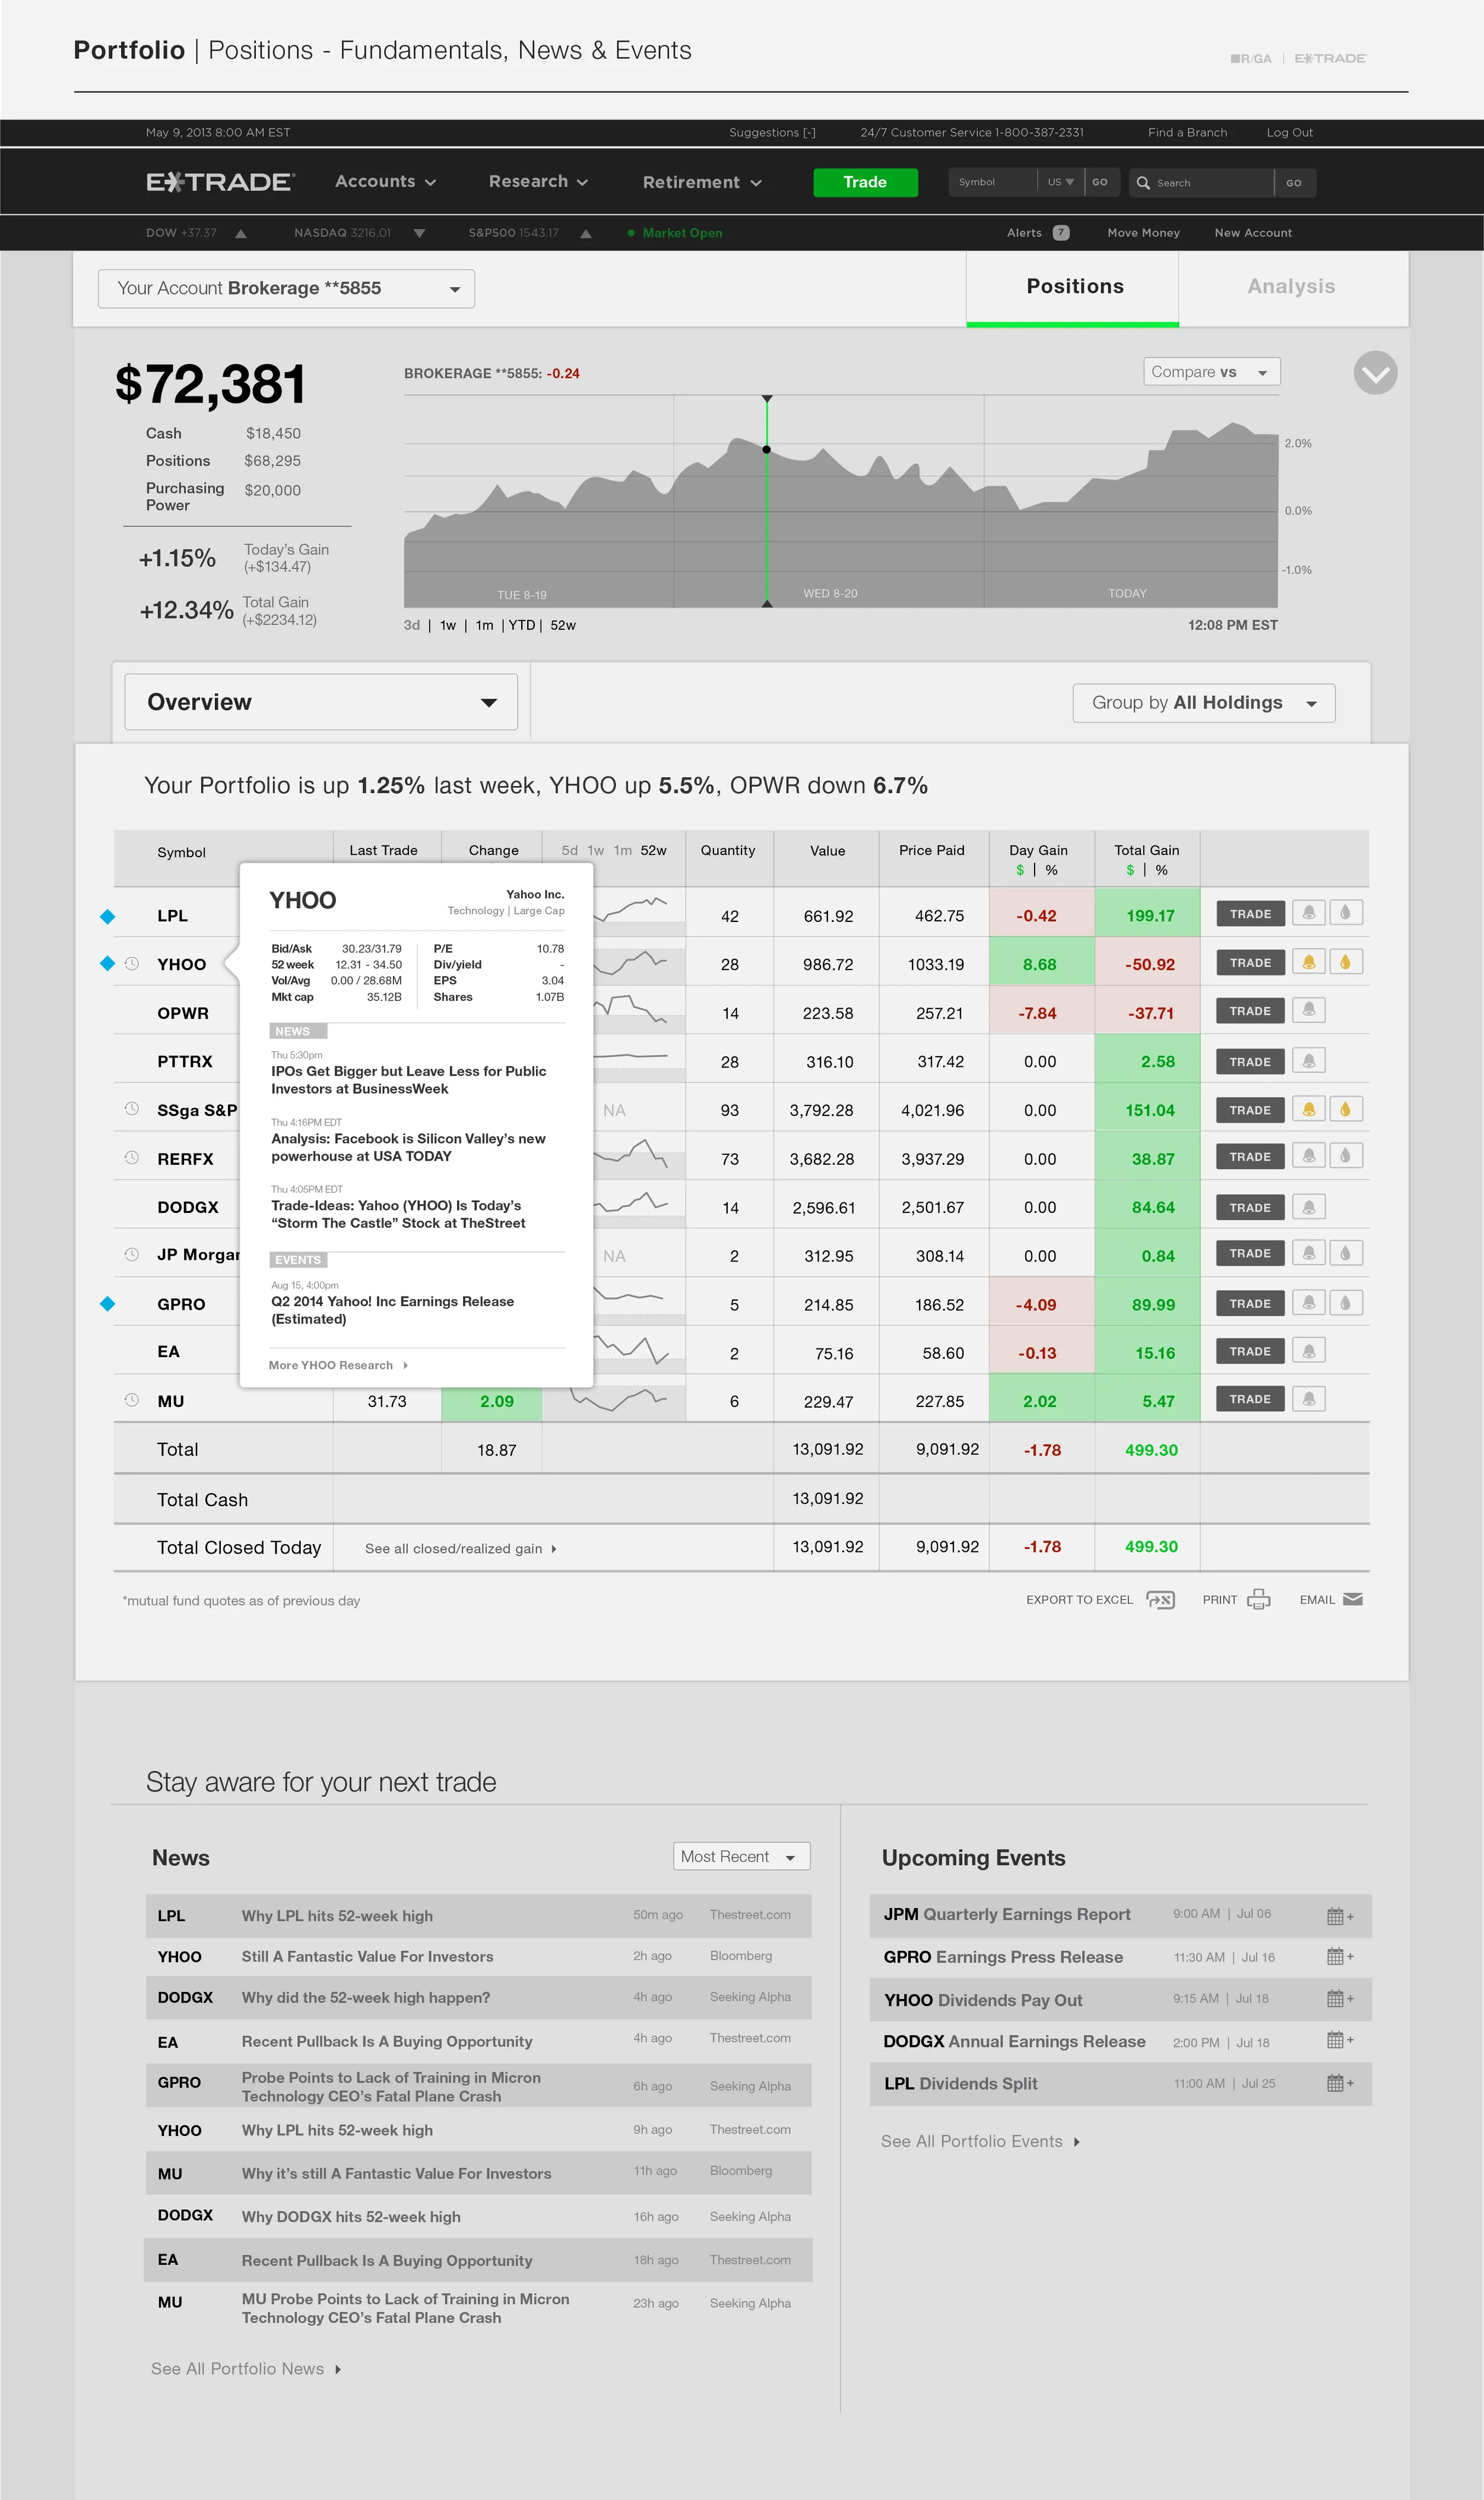
Task: Toggle the alert bell for GPRO
Action: (1308, 1303)
